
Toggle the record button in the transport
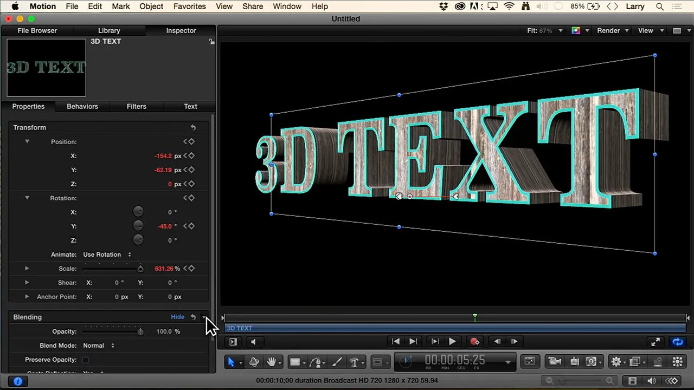point(475,341)
